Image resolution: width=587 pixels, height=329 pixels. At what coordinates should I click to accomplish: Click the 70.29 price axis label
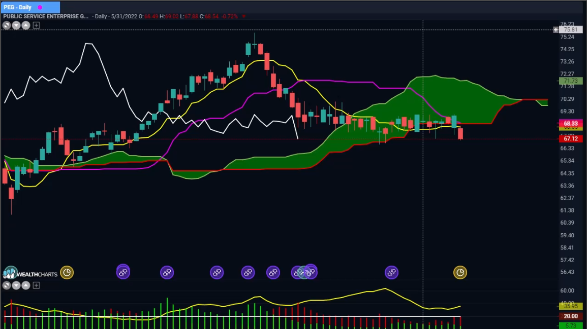(x=567, y=99)
